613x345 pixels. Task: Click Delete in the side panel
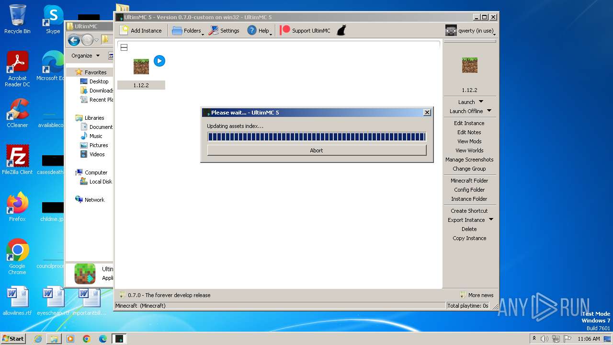pos(469,229)
